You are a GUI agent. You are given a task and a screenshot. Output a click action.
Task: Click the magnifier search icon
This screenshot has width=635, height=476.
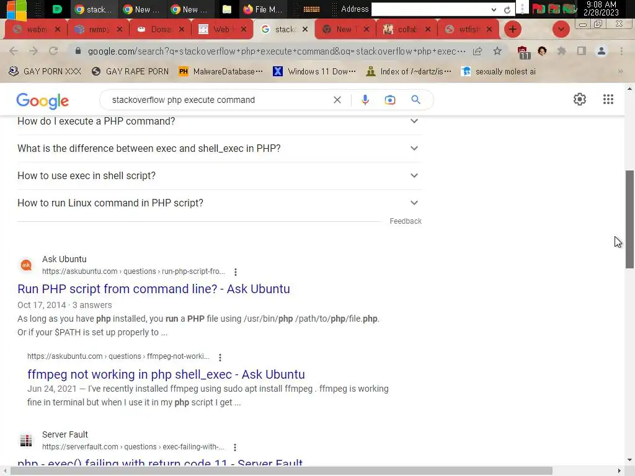point(415,100)
